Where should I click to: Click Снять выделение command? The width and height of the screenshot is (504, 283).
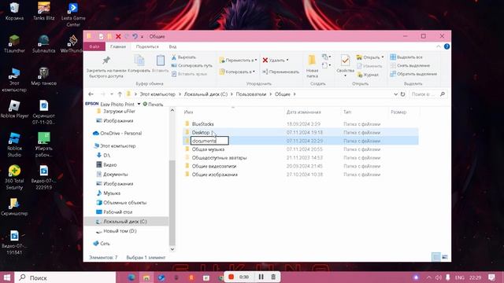coord(409,65)
